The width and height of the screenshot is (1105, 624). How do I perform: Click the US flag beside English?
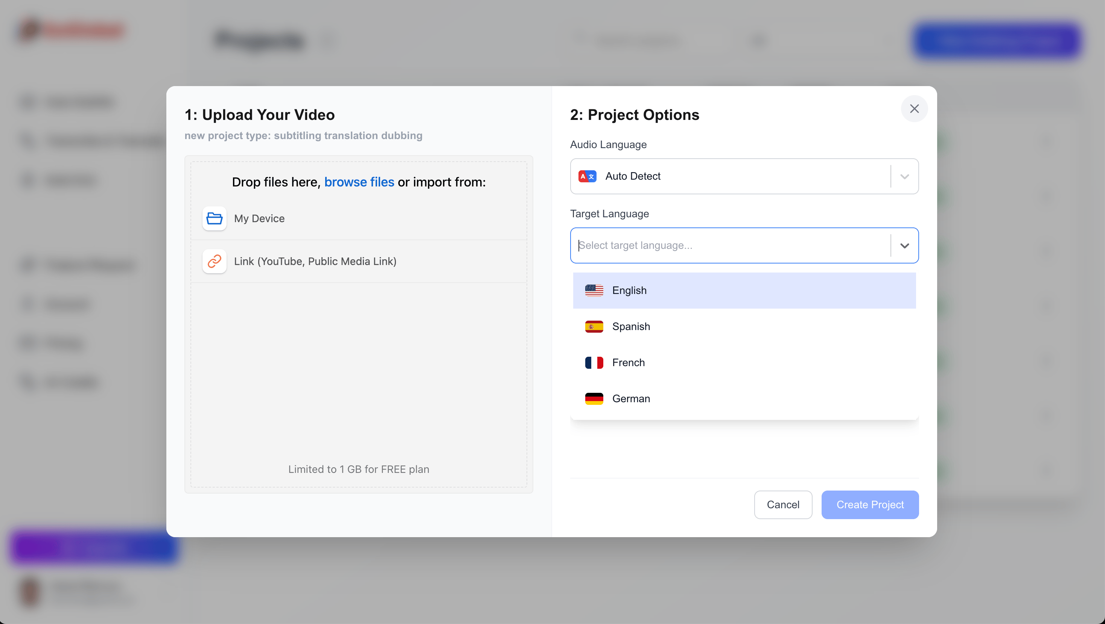(x=594, y=290)
